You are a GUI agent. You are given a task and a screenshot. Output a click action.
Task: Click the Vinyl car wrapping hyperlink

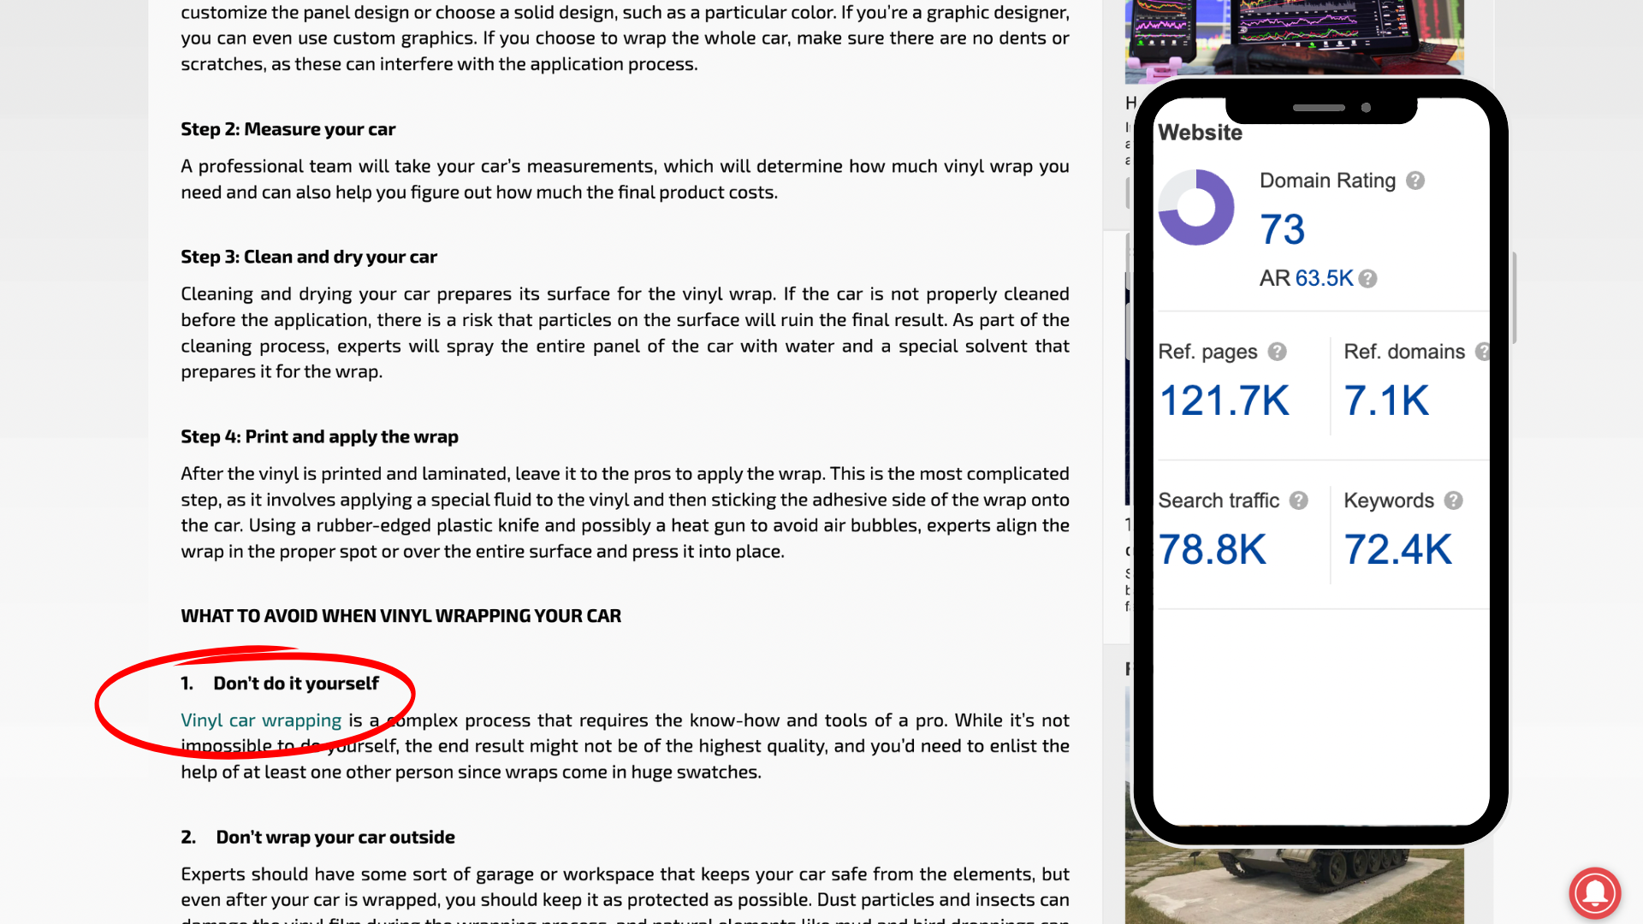click(x=261, y=720)
